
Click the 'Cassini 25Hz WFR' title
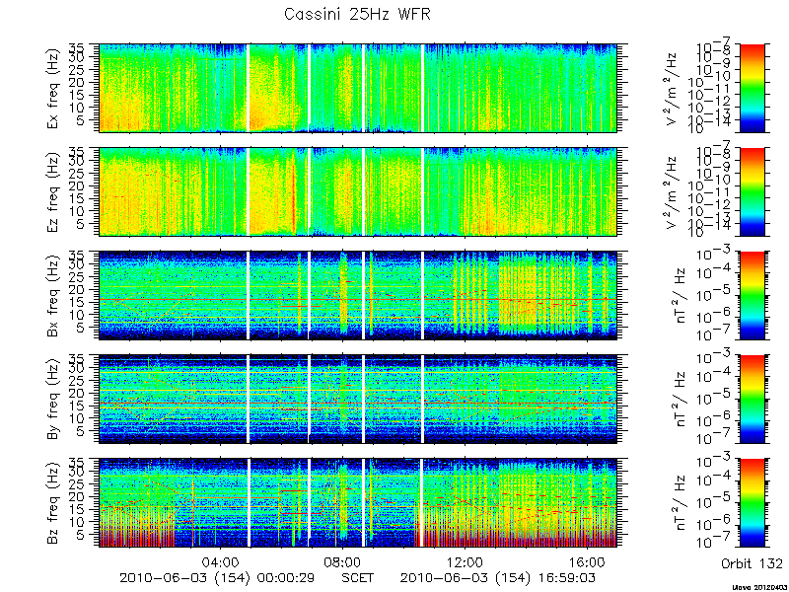(x=357, y=14)
